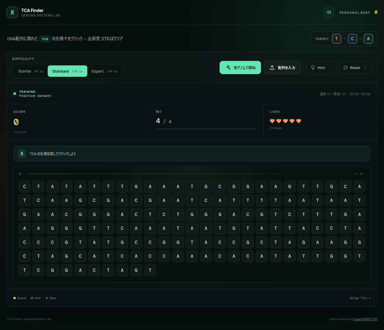
Task: Click the red Miss legend marker
Action: (x=46, y=298)
